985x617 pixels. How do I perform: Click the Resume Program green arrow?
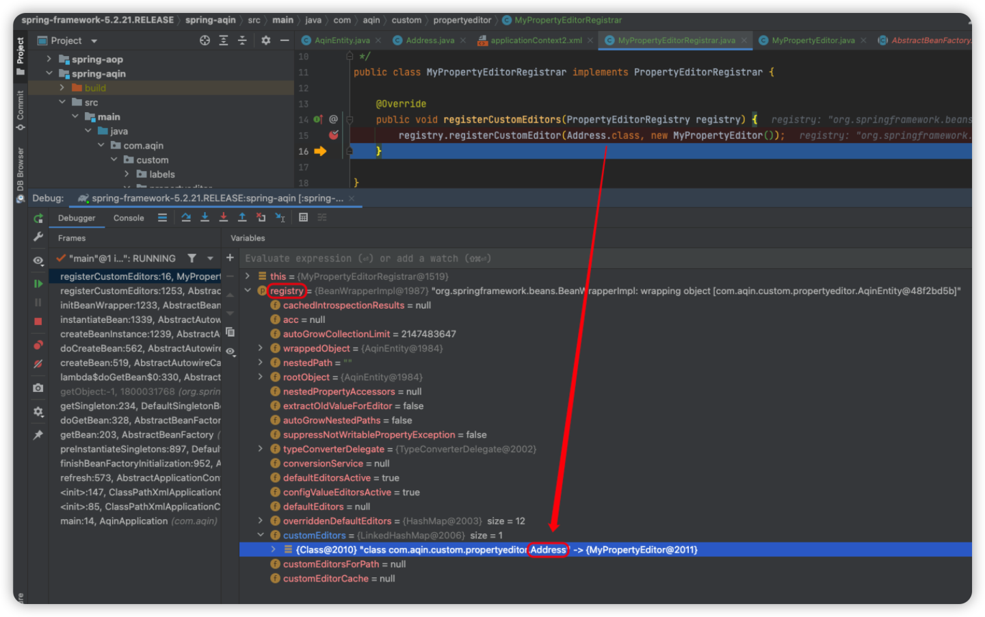(38, 283)
